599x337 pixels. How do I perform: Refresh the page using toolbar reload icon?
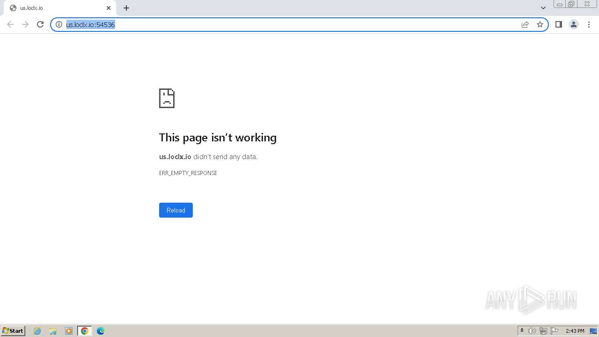click(40, 24)
